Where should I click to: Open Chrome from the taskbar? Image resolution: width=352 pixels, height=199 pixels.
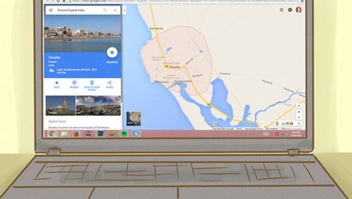52,134
